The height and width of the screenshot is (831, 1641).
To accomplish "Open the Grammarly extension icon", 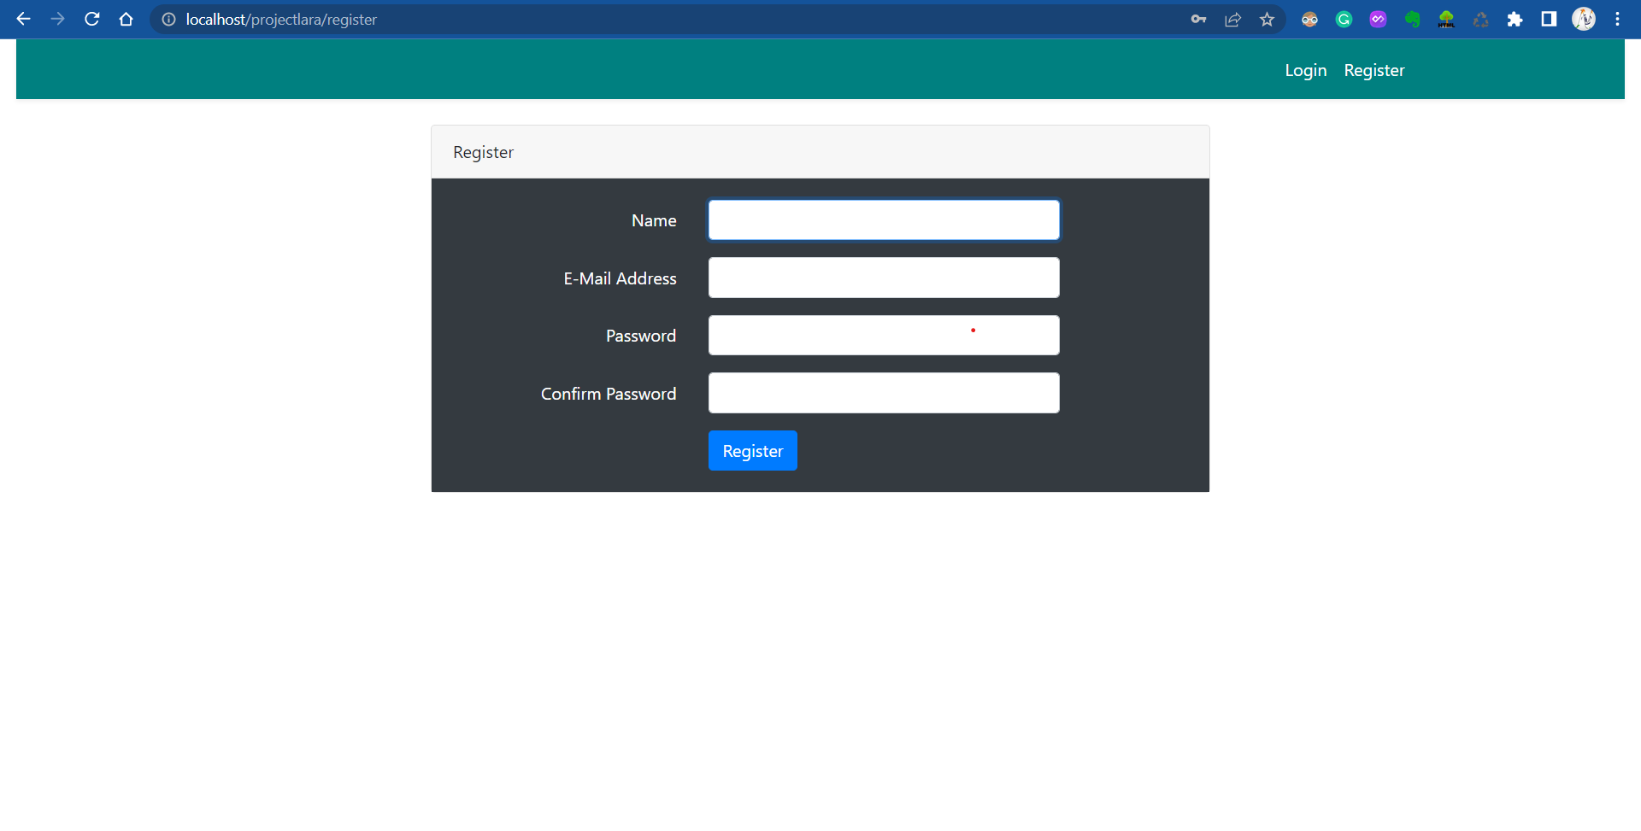I will click(x=1344, y=19).
